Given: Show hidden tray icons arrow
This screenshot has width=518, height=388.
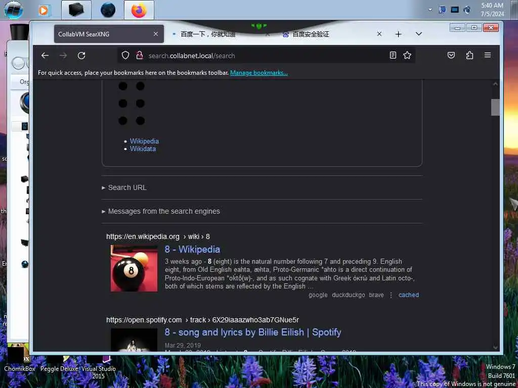Looking at the screenshot, I should [x=430, y=10].
